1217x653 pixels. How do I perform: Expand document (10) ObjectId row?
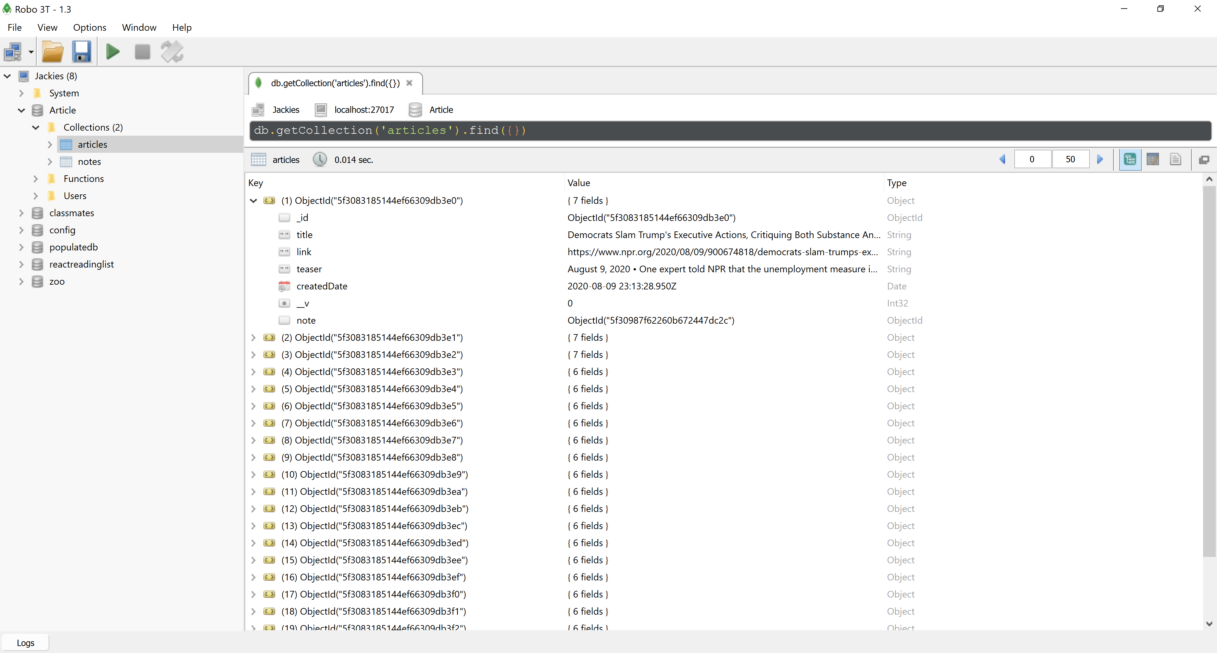pos(254,475)
